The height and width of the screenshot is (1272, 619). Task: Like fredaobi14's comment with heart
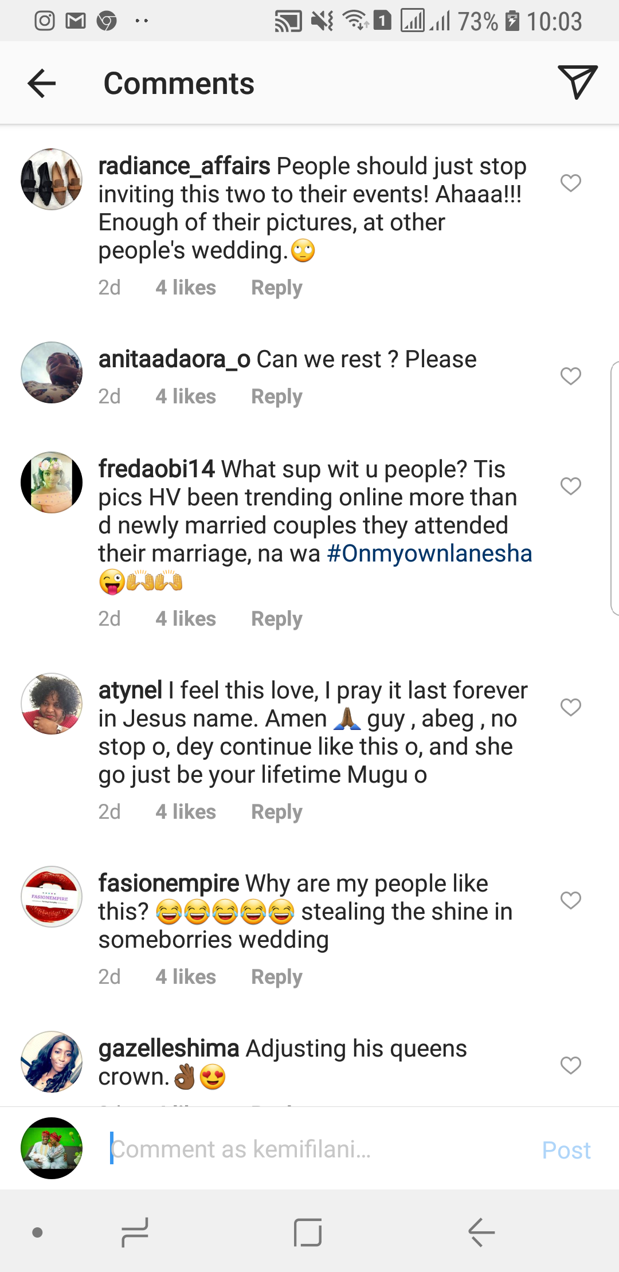tap(570, 486)
